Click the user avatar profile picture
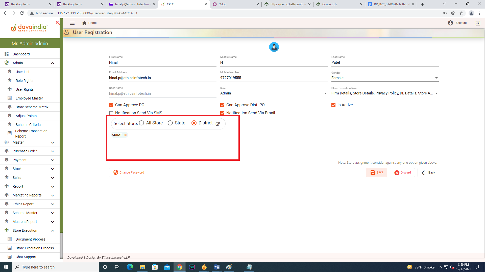Viewport: 485px width, 272px height. (x=274, y=47)
